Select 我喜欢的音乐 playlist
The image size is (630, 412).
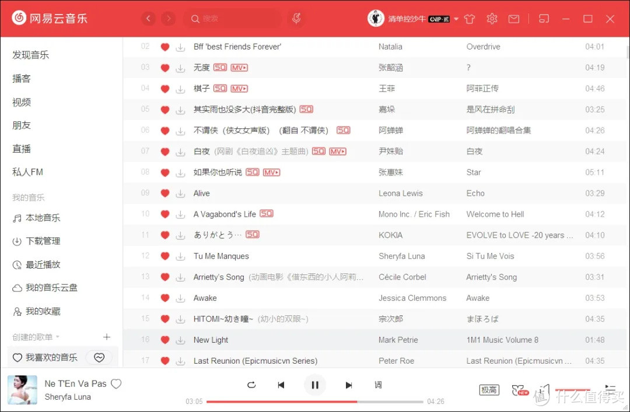tap(44, 357)
